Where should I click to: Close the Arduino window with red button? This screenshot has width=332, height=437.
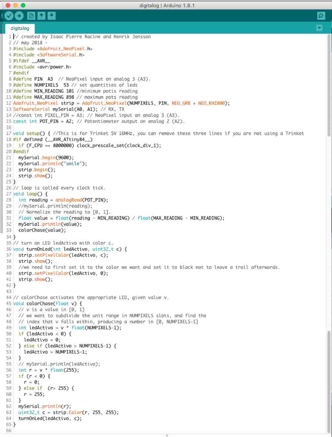pyautogui.click(x=7, y=6)
